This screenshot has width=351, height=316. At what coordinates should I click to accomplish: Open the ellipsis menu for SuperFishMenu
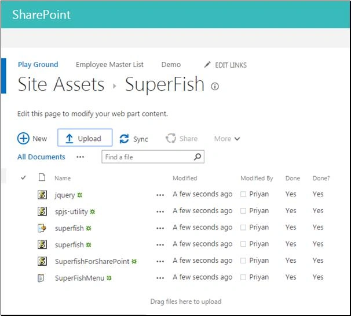160,278
